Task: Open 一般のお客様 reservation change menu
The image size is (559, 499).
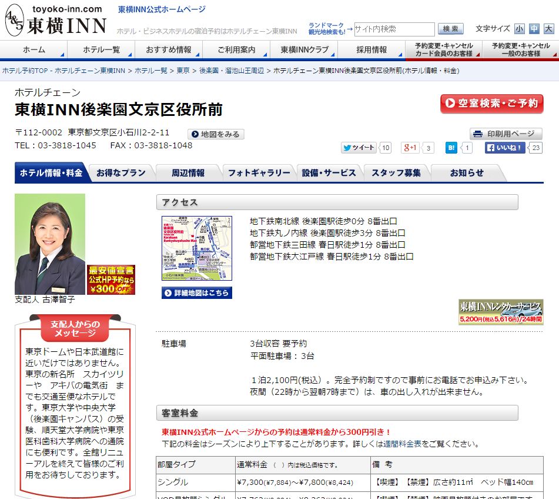Action: click(x=520, y=49)
